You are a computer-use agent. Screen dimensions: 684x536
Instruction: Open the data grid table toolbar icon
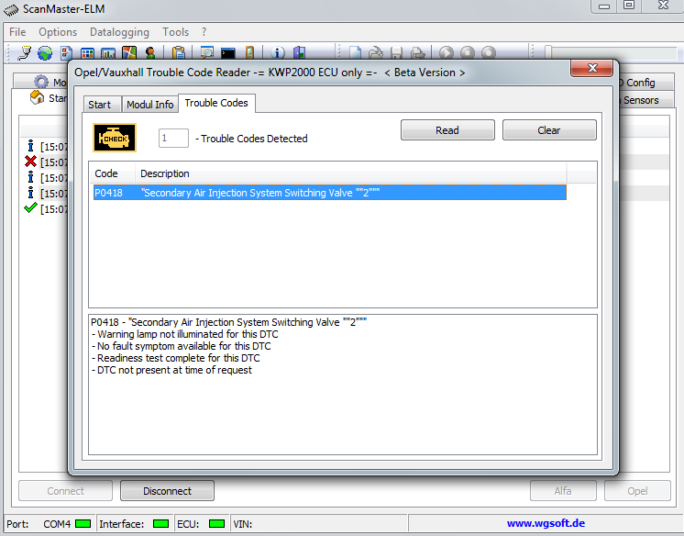coord(87,53)
